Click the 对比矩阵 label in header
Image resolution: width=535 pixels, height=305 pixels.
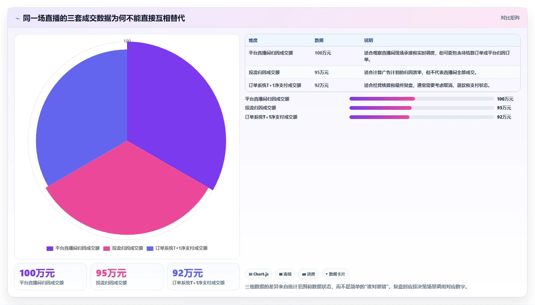(510, 18)
